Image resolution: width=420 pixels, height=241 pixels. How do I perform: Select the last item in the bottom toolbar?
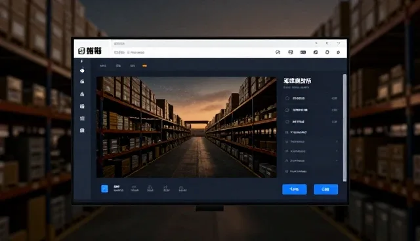tap(182, 189)
